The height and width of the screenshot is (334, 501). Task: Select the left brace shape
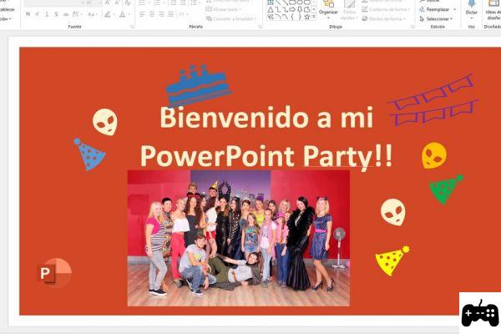pos(292,17)
